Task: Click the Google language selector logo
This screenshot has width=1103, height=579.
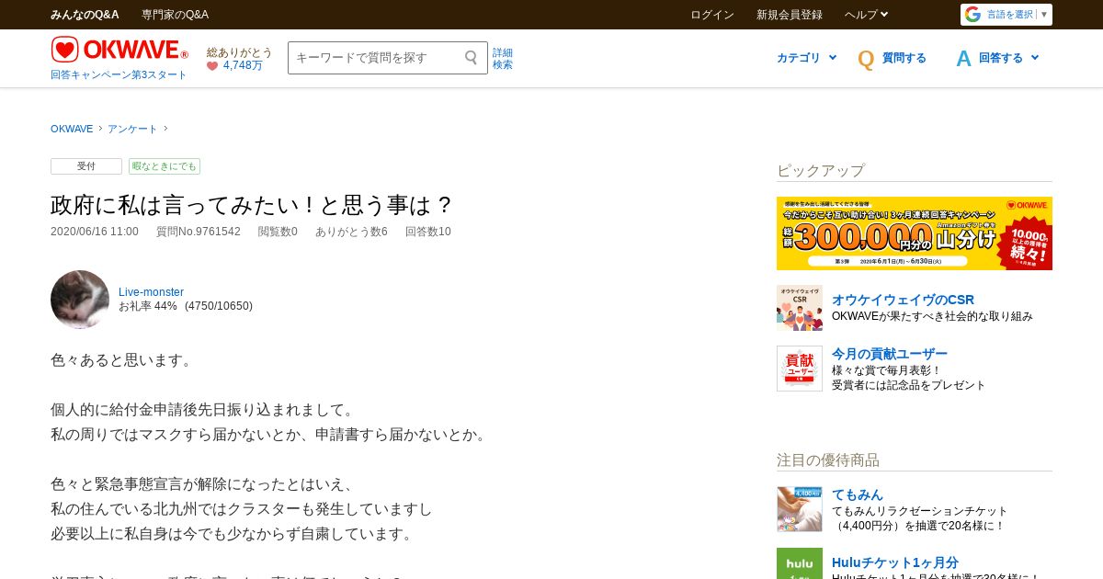Action: (x=972, y=15)
